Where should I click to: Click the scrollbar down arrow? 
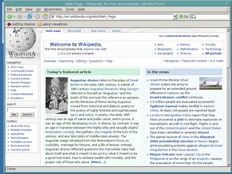pos(229,164)
